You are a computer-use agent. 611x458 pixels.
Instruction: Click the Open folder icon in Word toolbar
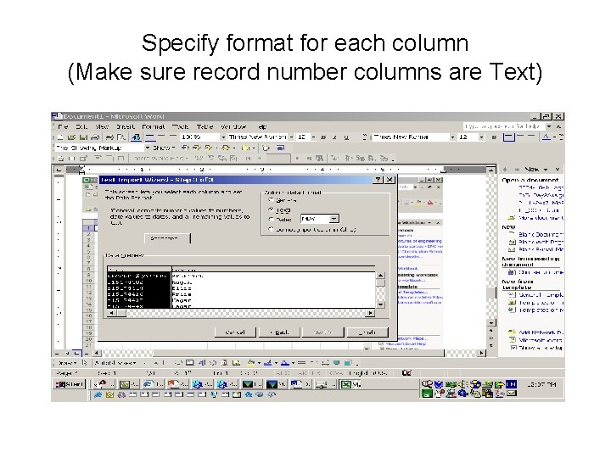click(71, 137)
